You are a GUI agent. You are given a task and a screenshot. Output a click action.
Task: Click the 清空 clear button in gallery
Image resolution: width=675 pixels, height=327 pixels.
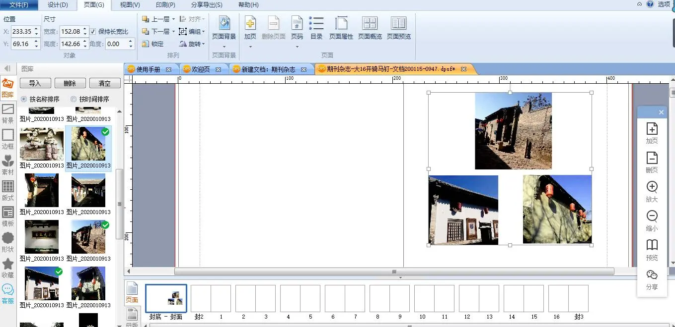tap(104, 83)
